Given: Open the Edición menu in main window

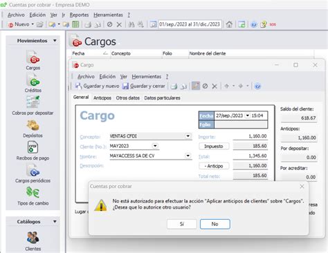Looking at the screenshot, I should [37, 15].
